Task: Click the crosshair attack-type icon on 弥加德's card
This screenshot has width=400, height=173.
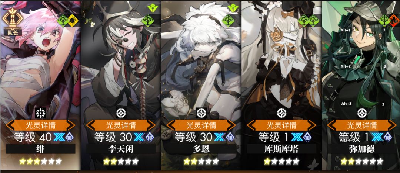Action: tap(362, 113)
